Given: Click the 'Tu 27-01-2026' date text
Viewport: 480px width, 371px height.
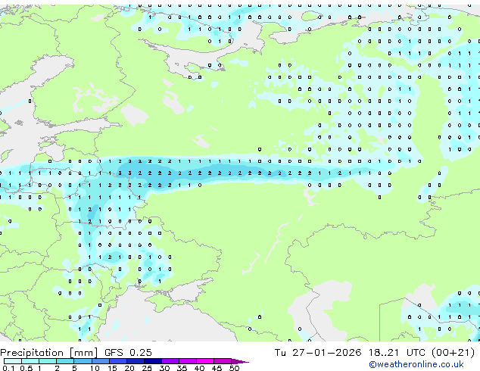Looking at the screenshot, I should [x=318, y=352].
